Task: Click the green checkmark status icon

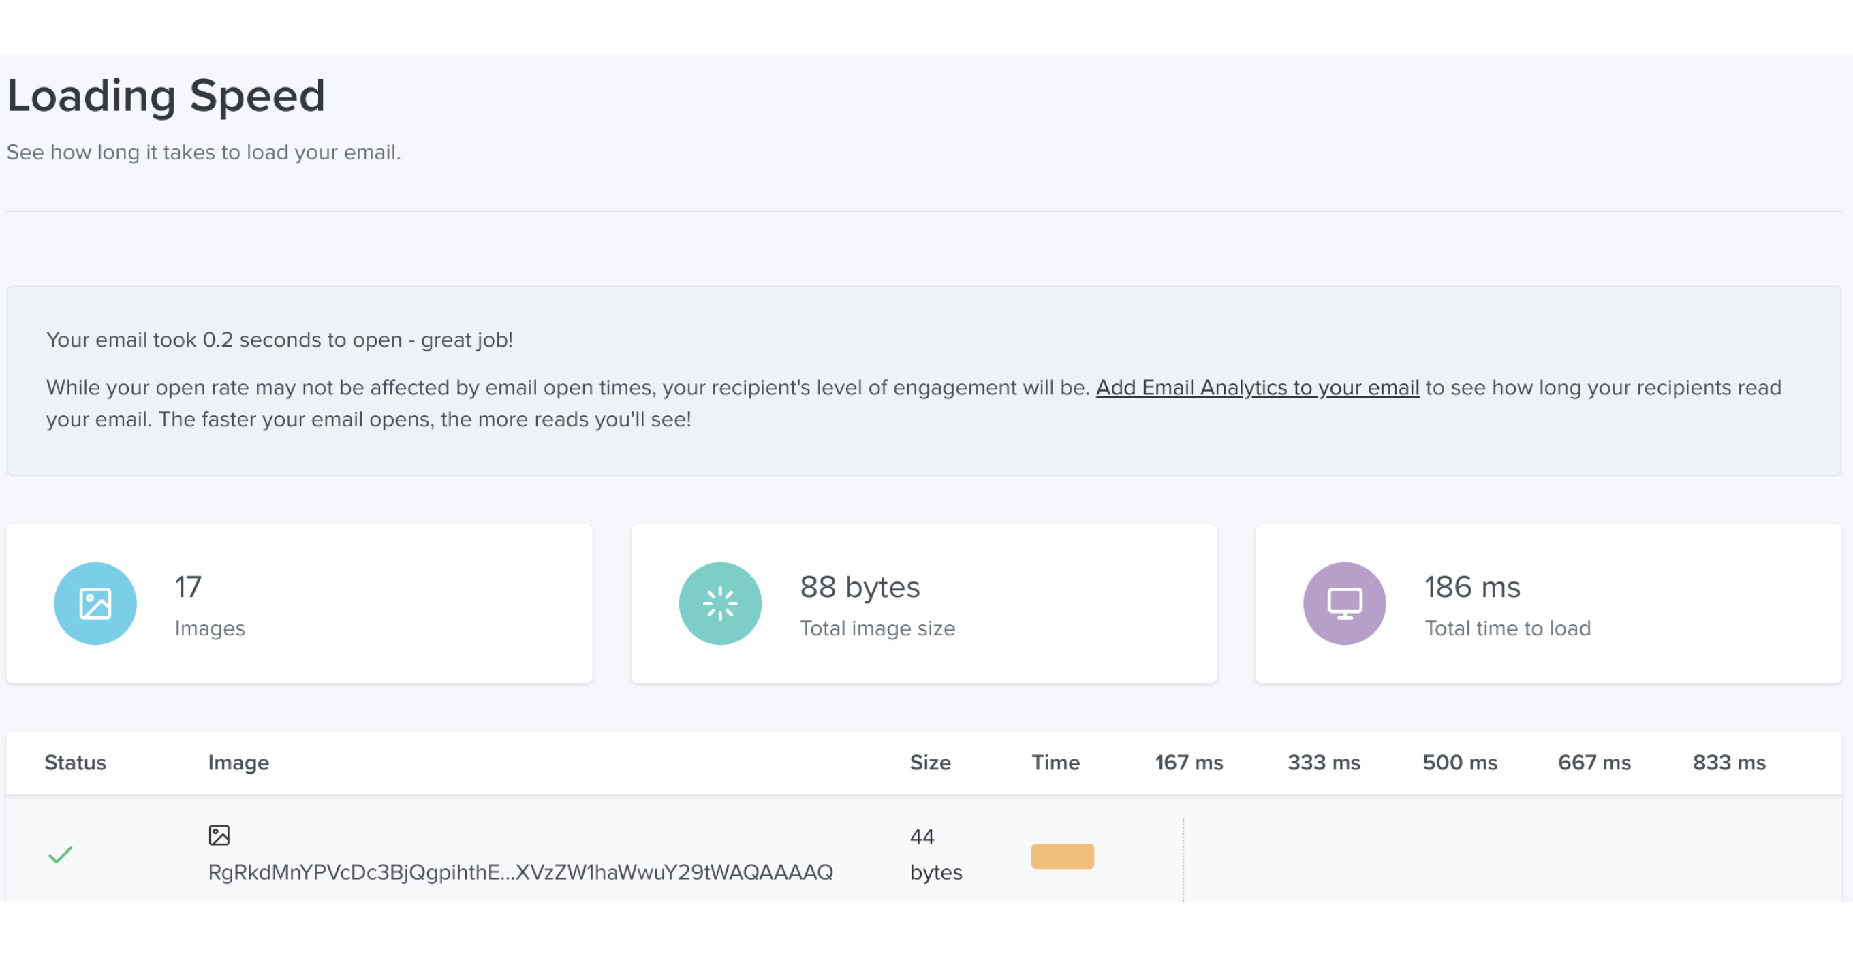Action: 61,854
